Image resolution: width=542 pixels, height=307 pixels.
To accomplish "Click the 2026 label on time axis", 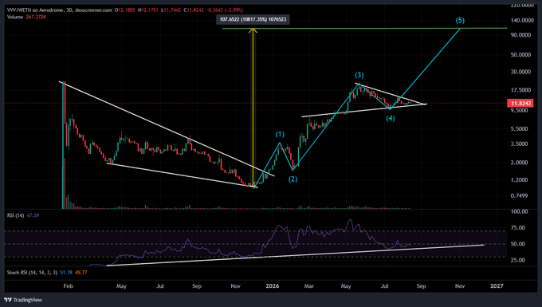I will tap(273, 286).
